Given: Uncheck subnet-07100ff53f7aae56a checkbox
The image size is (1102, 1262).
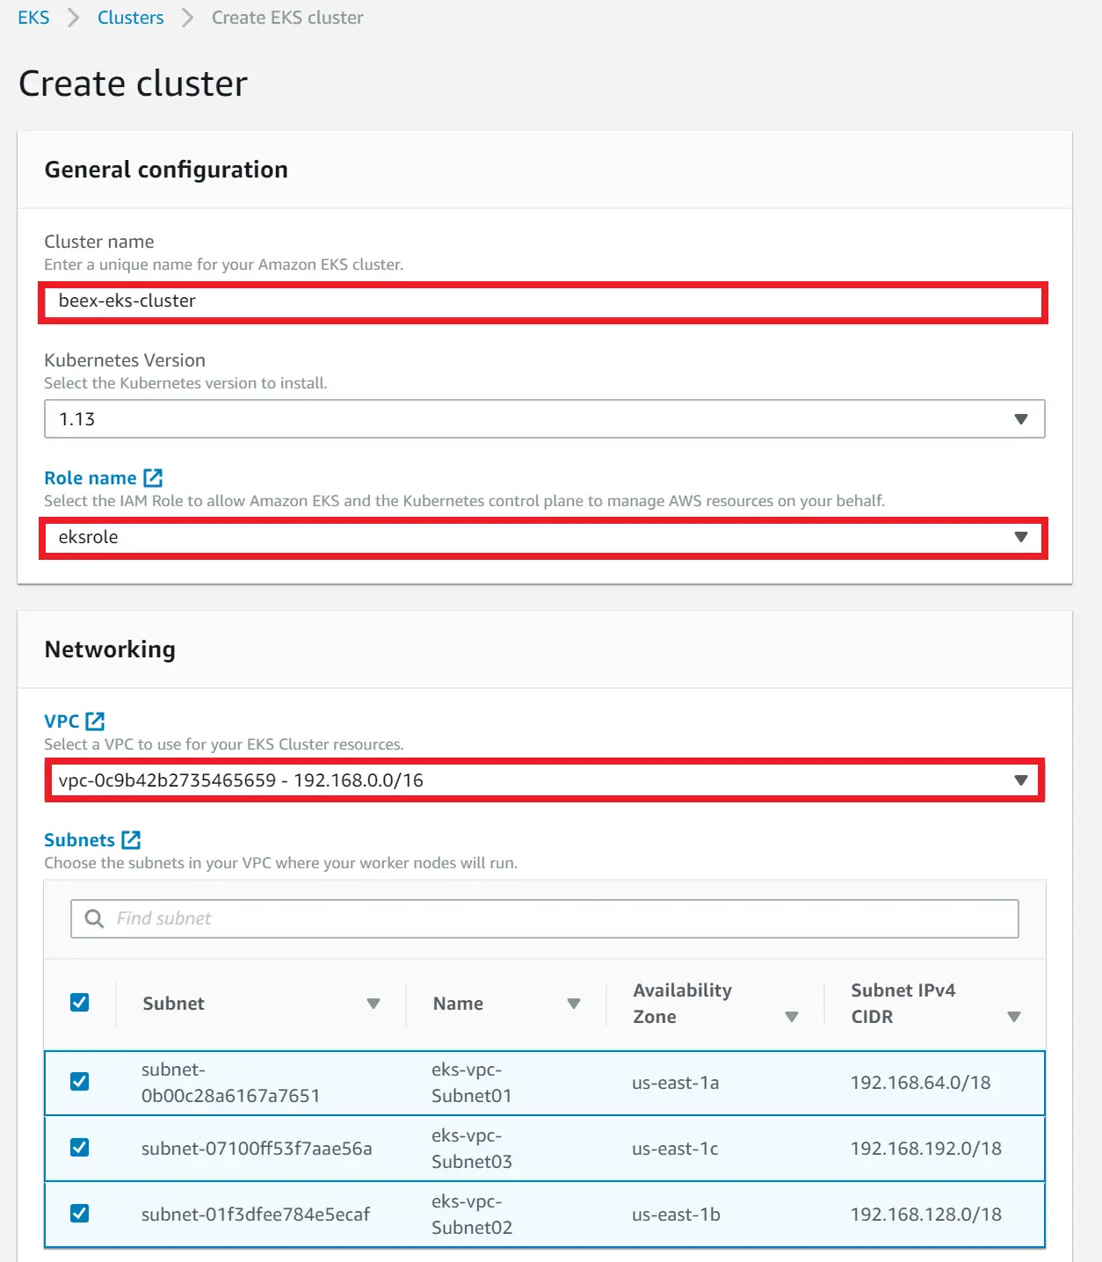Looking at the screenshot, I should (x=80, y=1148).
